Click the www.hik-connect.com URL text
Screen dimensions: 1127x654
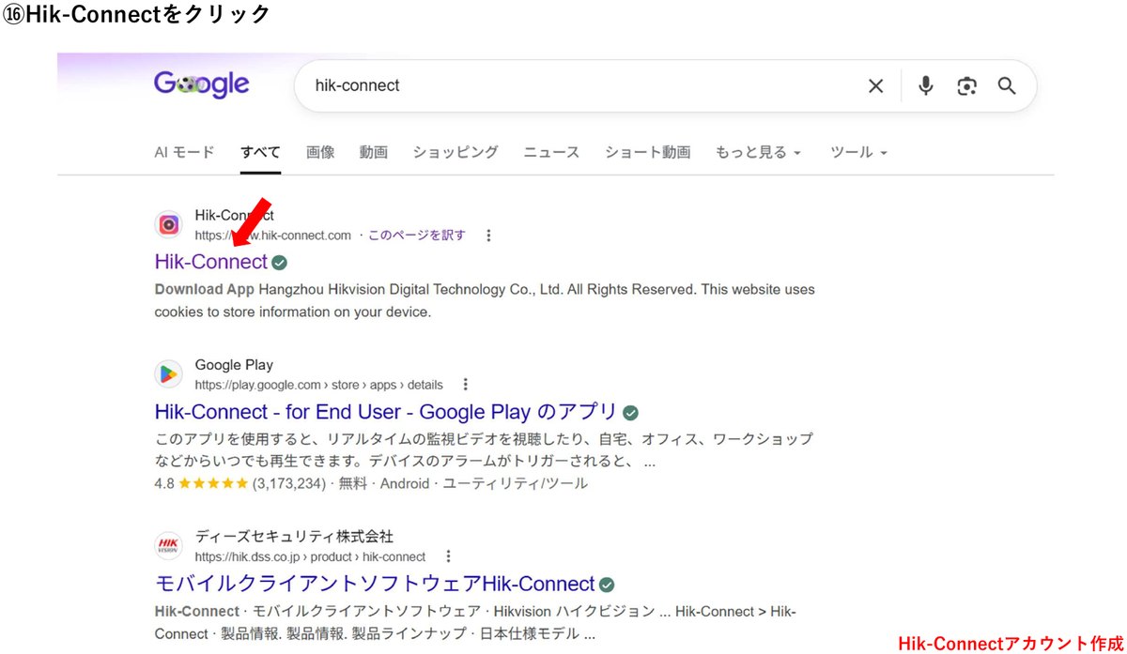(273, 236)
